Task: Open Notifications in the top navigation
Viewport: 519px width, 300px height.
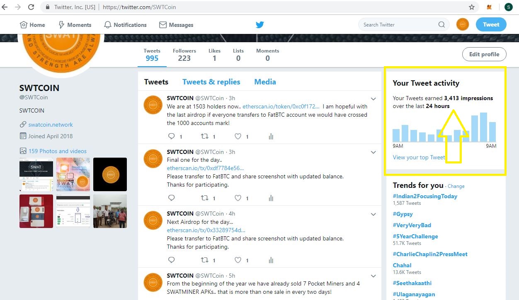Action: (x=125, y=25)
